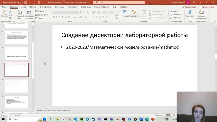Open the Раздел section dropdown
This screenshot has width=217, height=122.
click(40, 18)
